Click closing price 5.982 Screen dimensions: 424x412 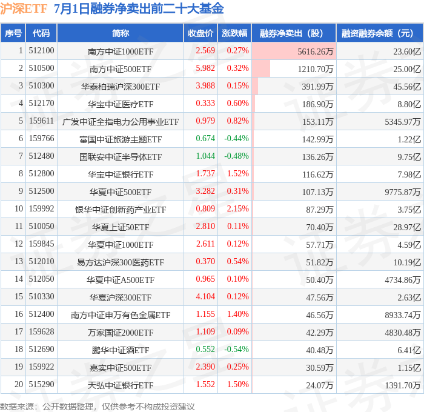[x=205, y=68]
